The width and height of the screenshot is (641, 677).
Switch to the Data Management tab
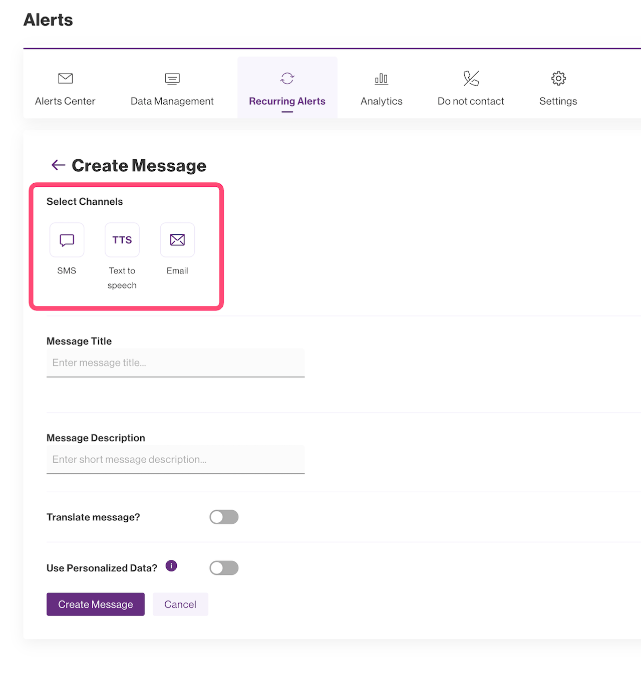172,101
